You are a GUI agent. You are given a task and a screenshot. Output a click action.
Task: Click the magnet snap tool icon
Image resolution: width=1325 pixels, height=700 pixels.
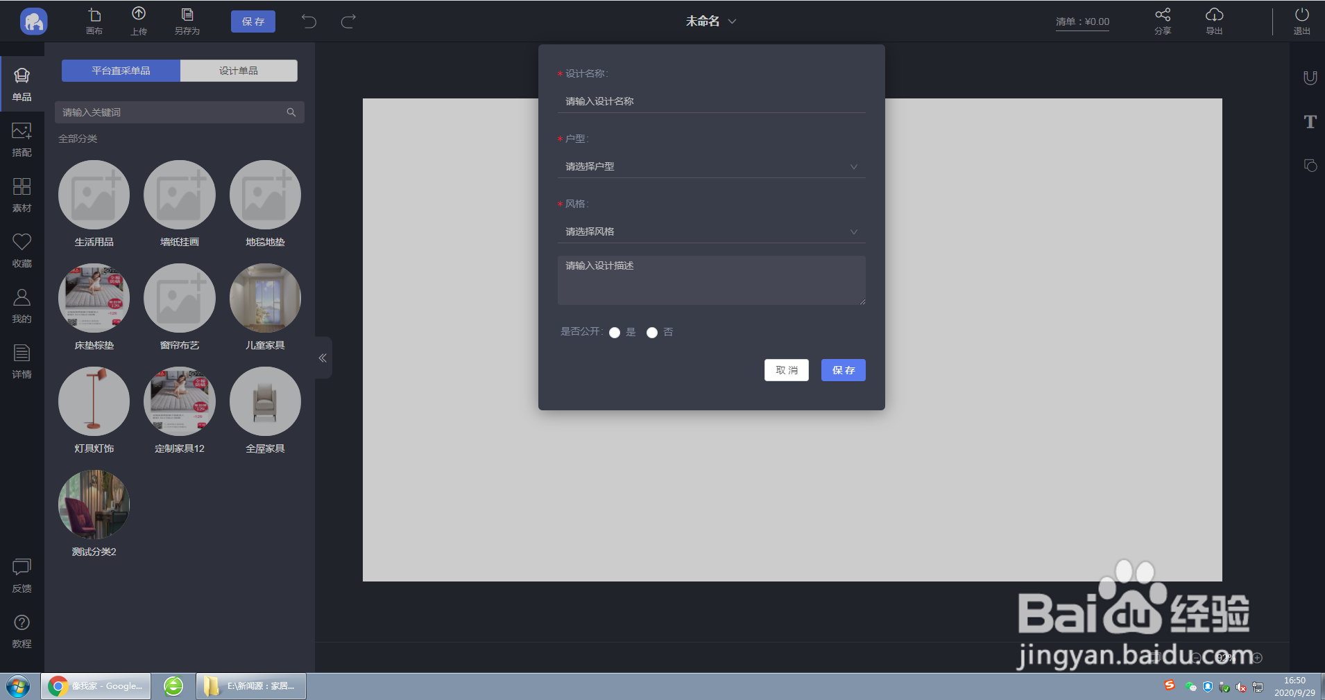point(1310,78)
